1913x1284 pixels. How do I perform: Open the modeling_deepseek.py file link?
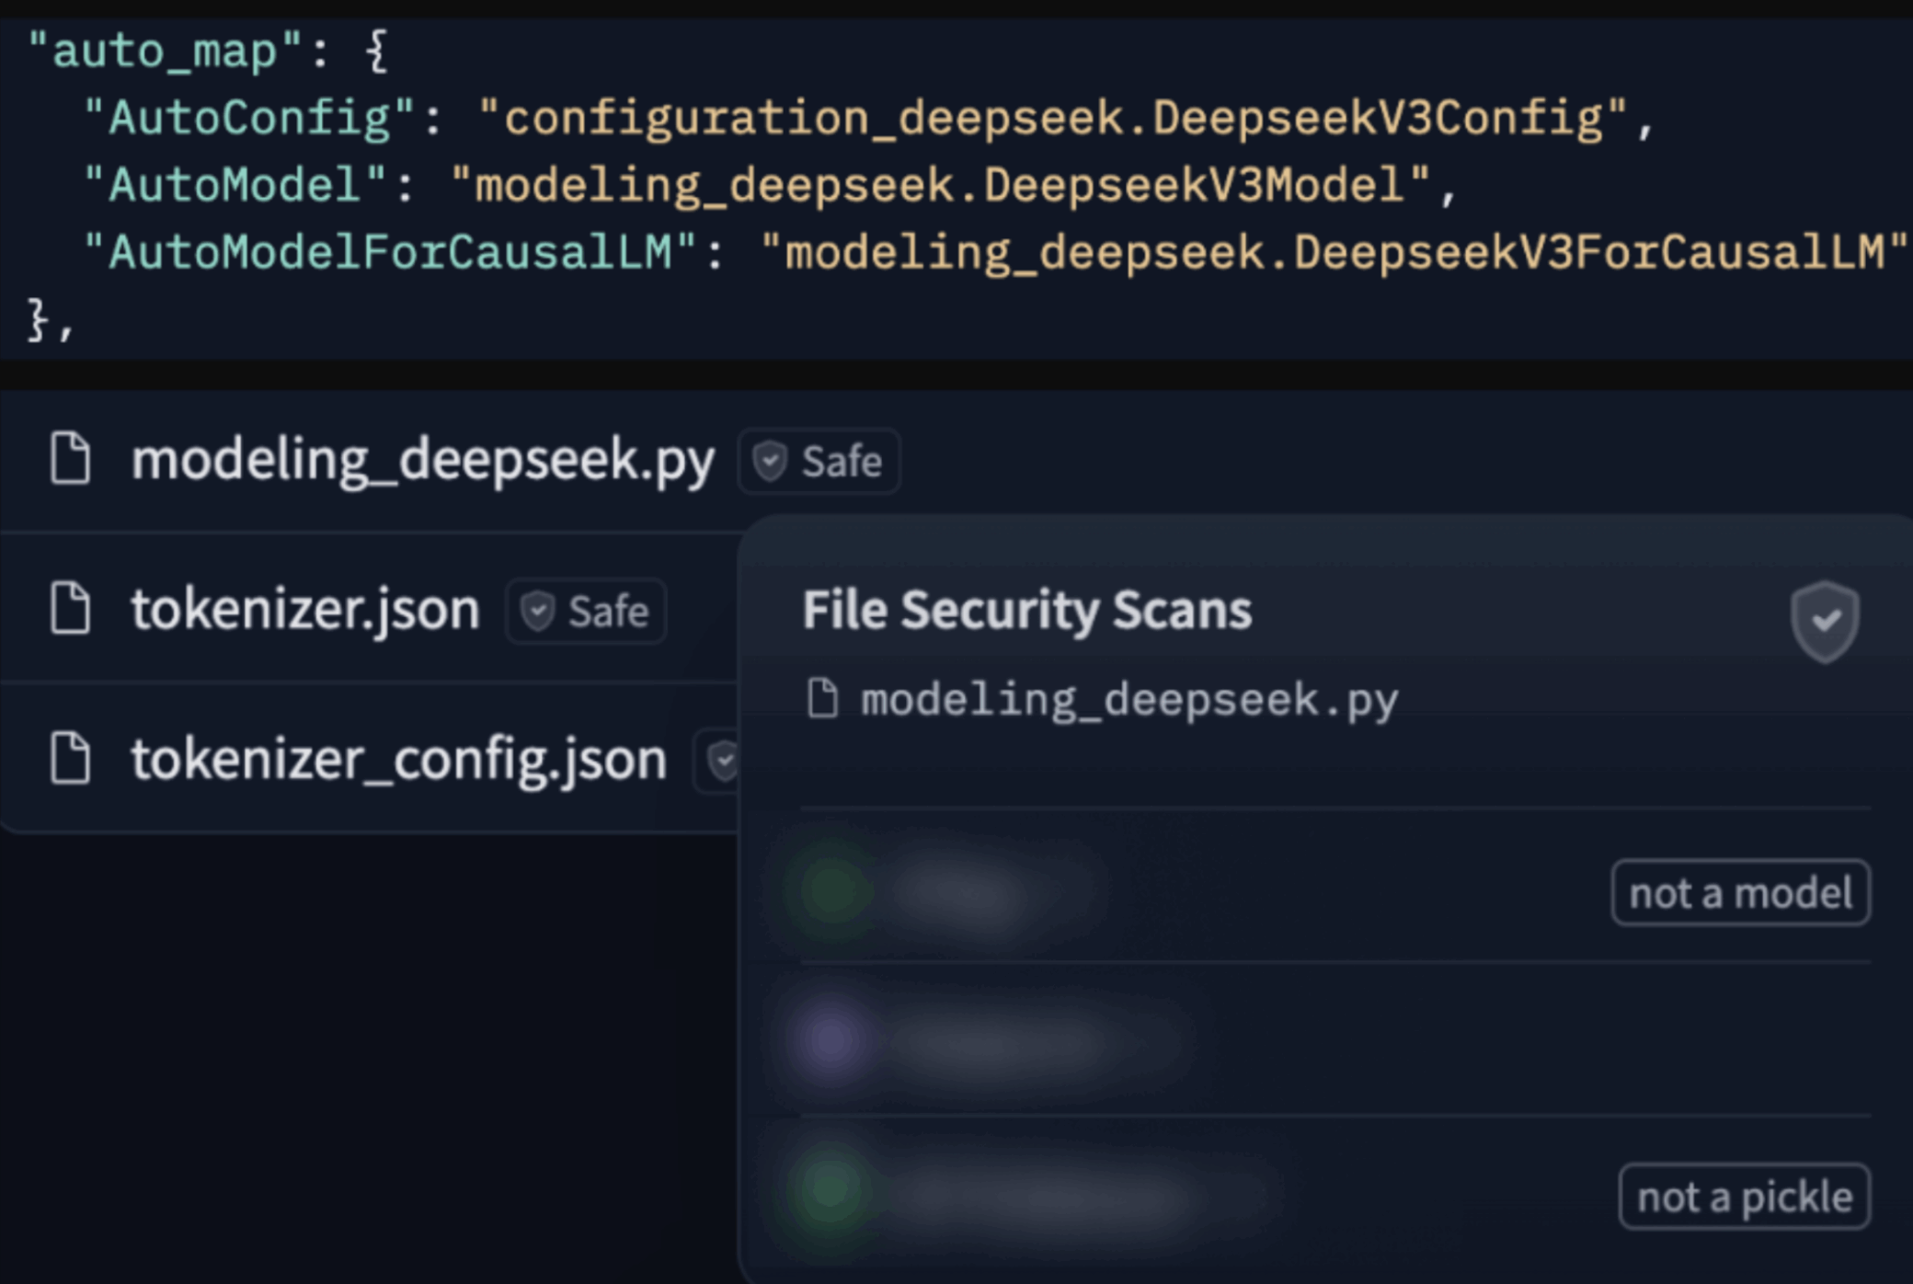[422, 460]
